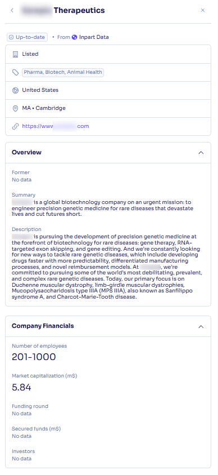This screenshot has width=218, height=475.
Task: Click the Inpart Data source label
Action: coord(94,37)
